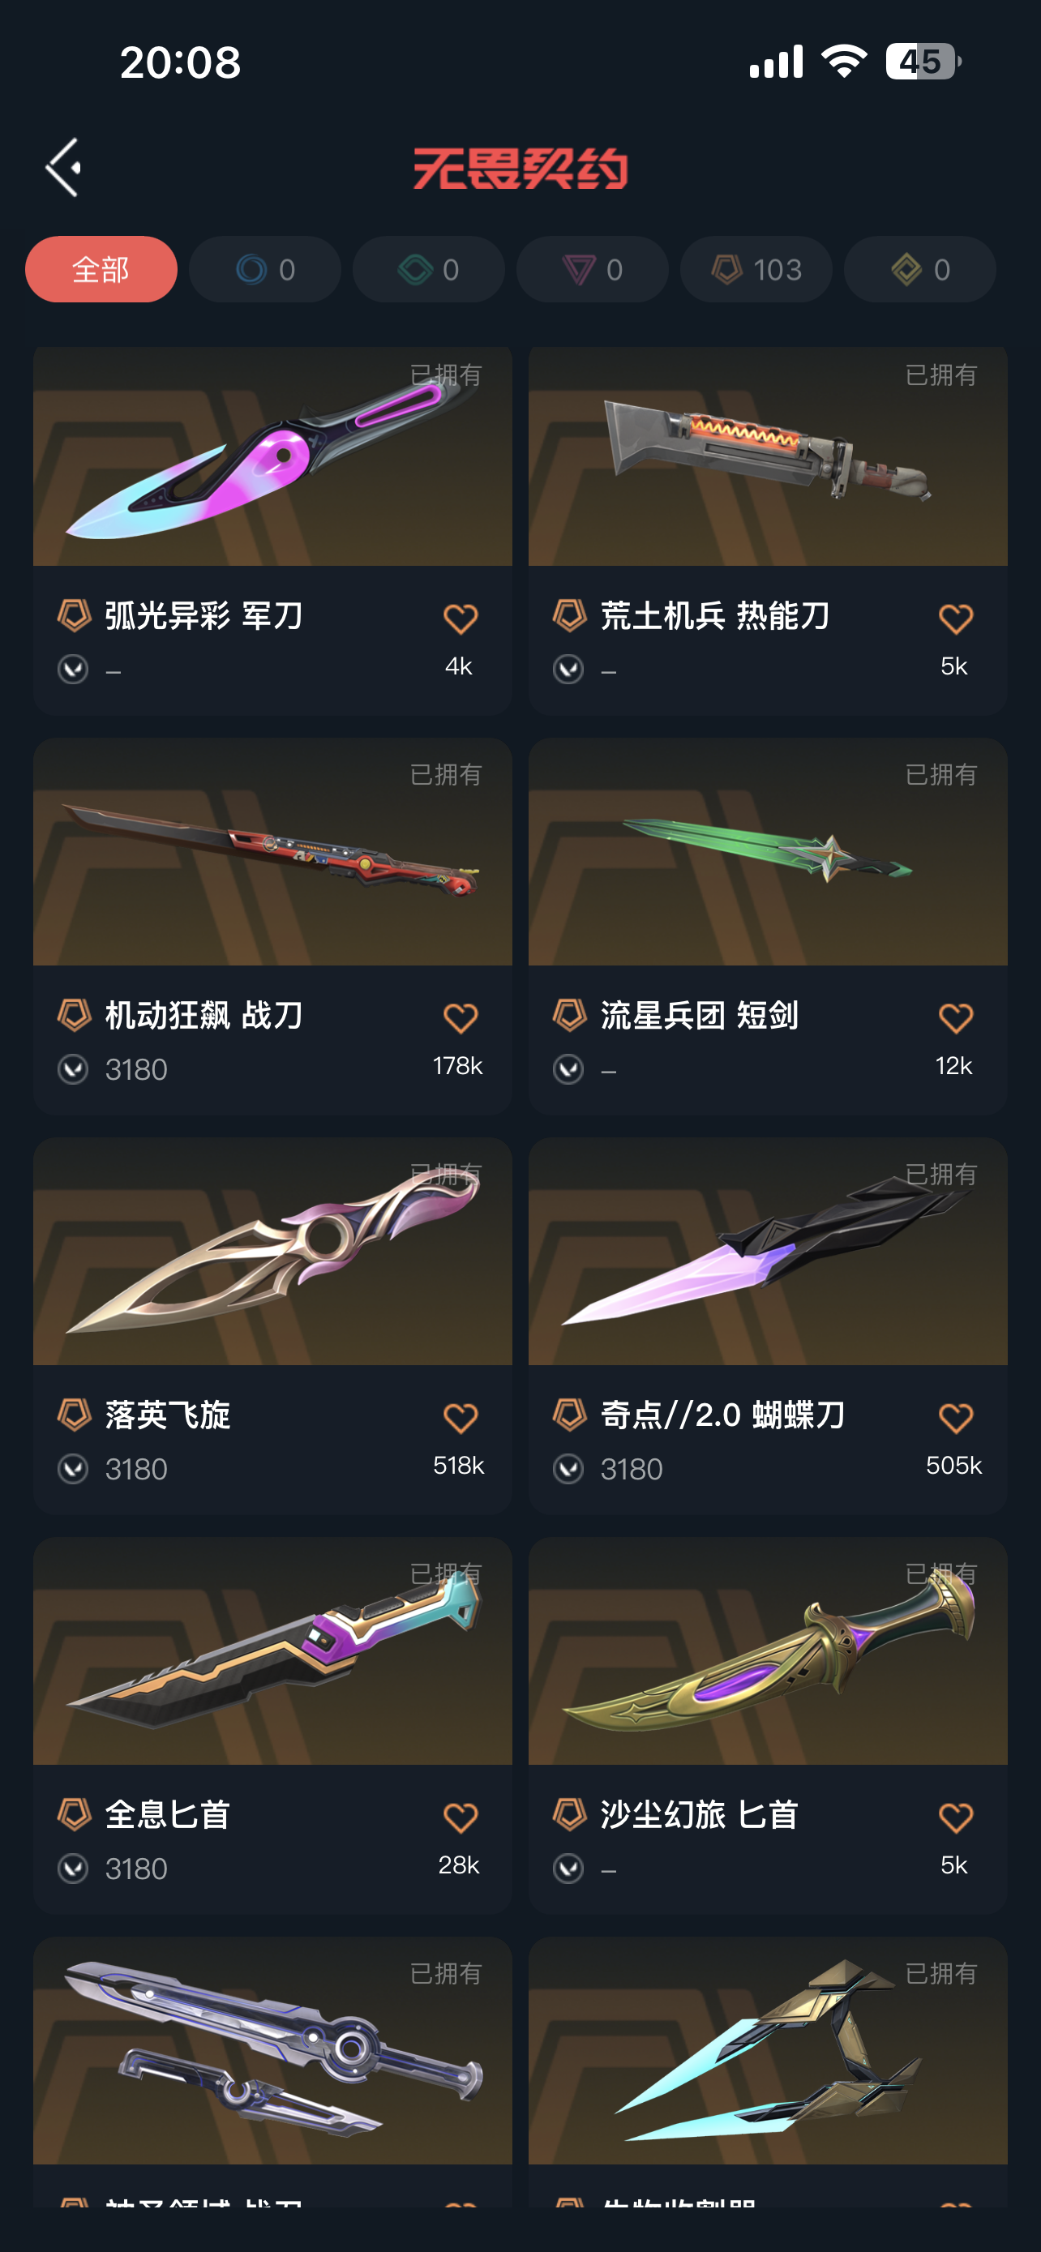1041x2252 pixels.
Task: Open the 弧光异彩 军刀 knife thumbnail
Action: pyautogui.click(x=272, y=456)
